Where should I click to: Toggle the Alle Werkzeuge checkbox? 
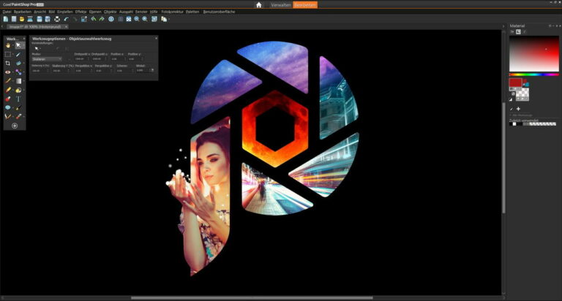pos(511,115)
